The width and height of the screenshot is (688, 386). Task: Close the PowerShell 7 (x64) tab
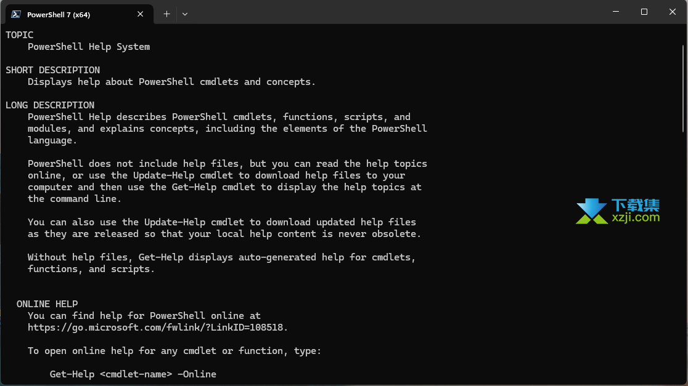pos(141,14)
